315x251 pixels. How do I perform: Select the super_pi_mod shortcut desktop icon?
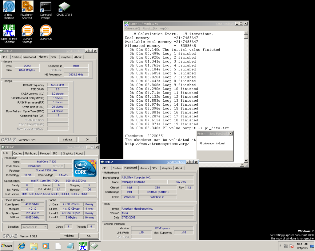[9, 34]
